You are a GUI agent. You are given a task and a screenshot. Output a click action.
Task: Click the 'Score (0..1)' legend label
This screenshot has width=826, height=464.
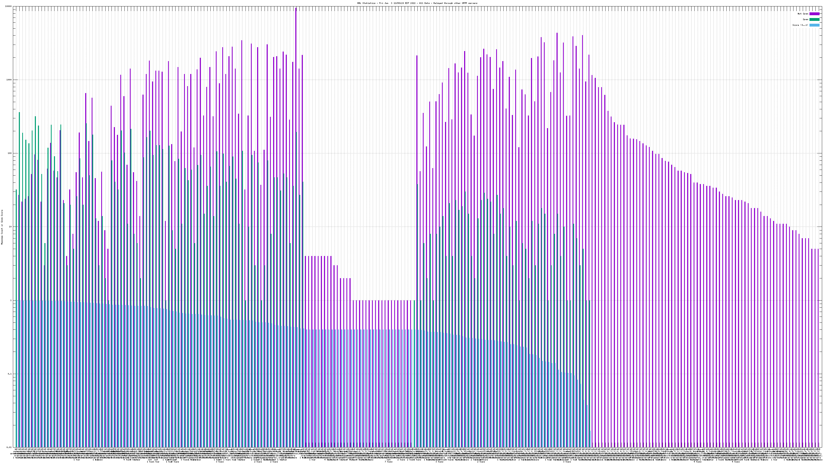pyautogui.click(x=800, y=25)
